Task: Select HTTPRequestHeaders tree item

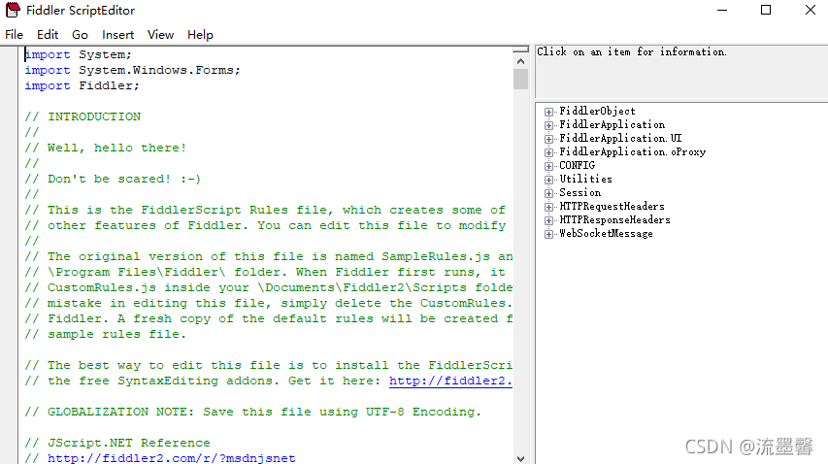Action: [613, 207]
